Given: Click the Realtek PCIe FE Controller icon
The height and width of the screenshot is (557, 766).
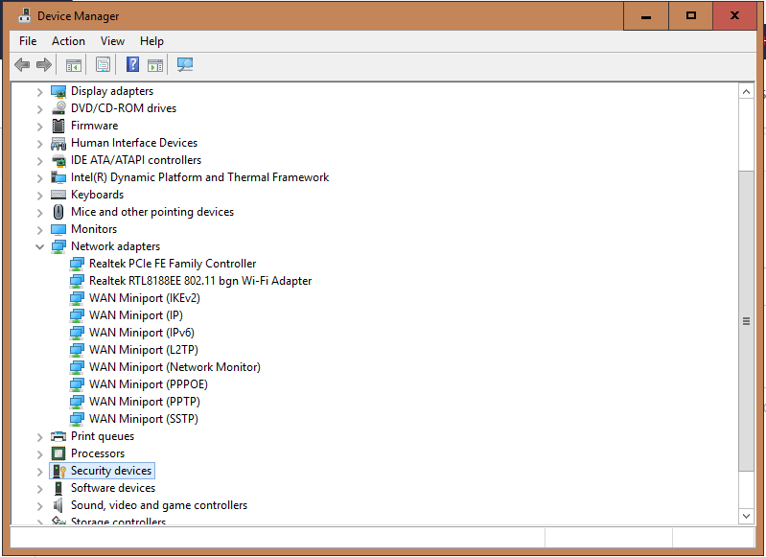Looking at the screenshot, I should 76,264.
